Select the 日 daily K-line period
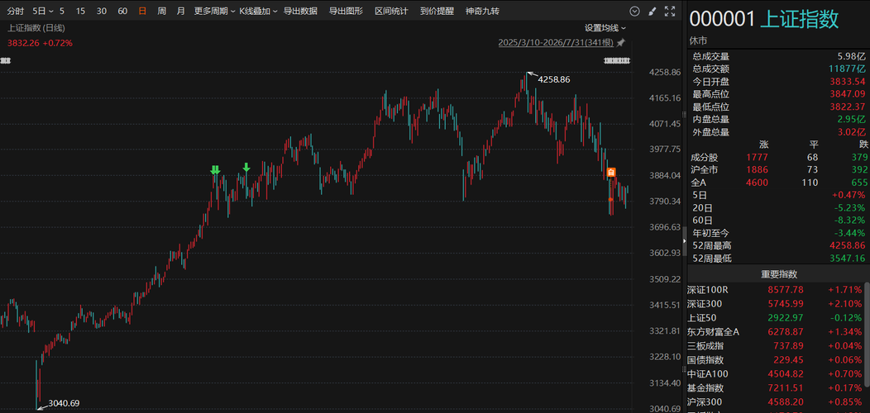The width and height of the screenshot is (870, 413). click(142, 11)
